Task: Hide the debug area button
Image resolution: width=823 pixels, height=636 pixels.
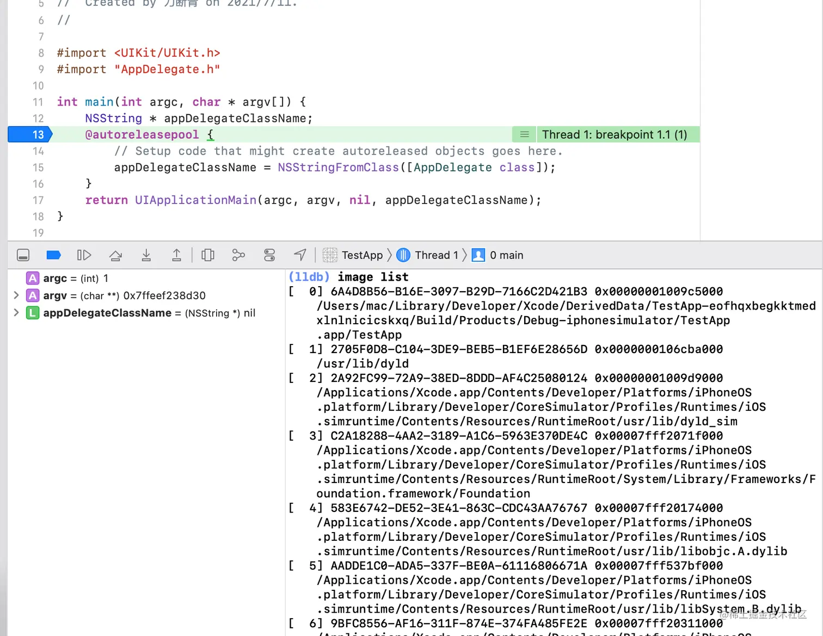Action: (23, 255)
